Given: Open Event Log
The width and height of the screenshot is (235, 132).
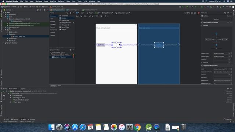Looking at the screenshot, I should (227, 119).
